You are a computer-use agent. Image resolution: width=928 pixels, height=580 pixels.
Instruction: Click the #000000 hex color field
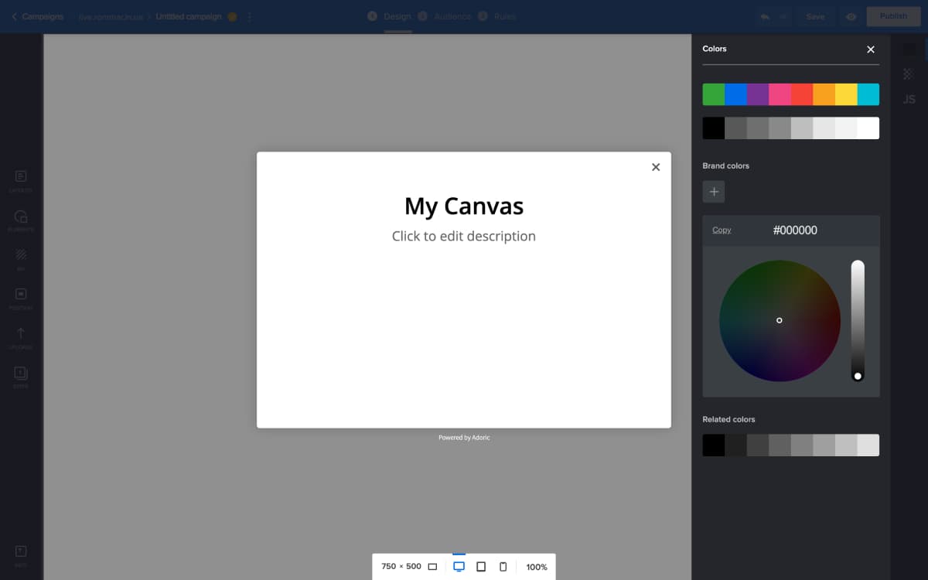pos(795,230)
